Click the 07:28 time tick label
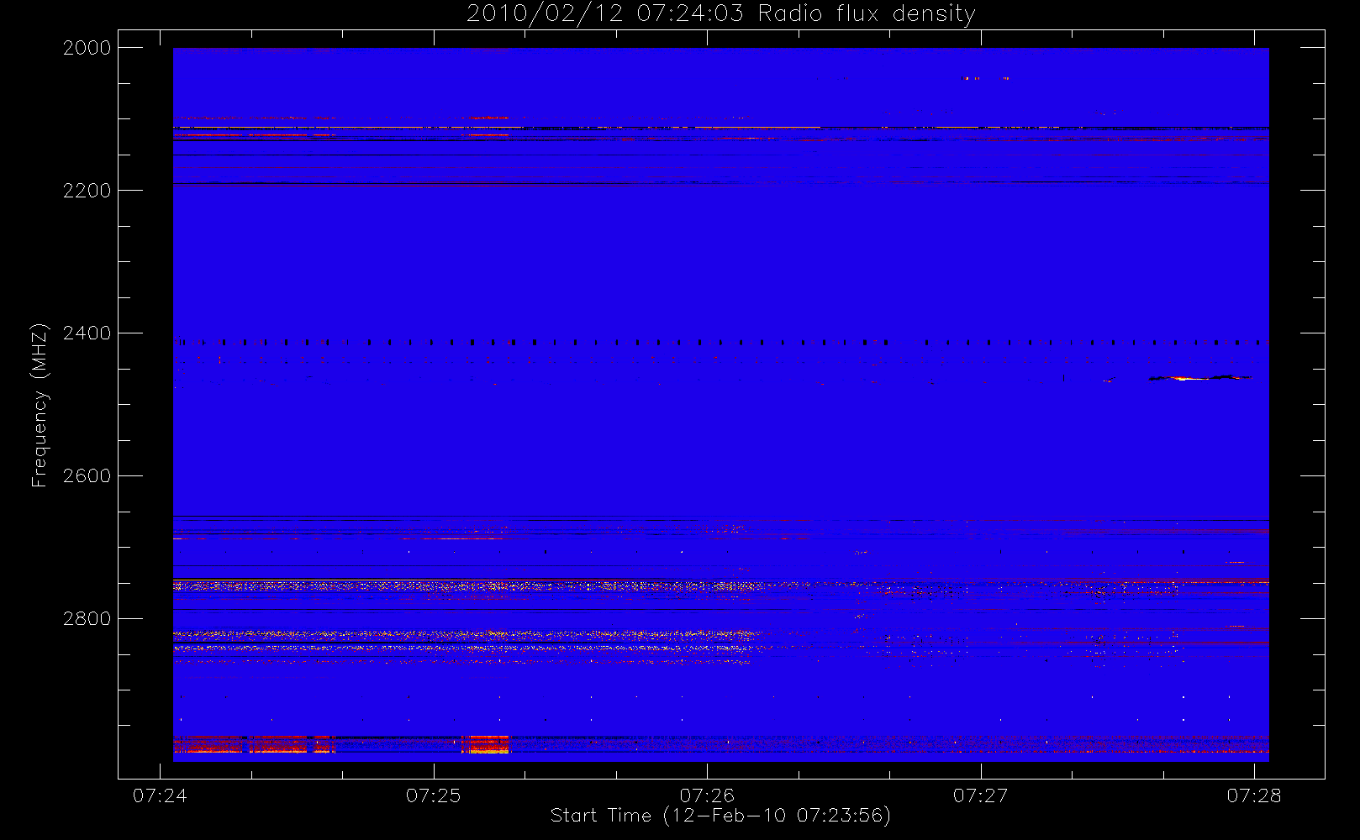This screenshot has width=1360, height=840. [x=1254, y=795]
